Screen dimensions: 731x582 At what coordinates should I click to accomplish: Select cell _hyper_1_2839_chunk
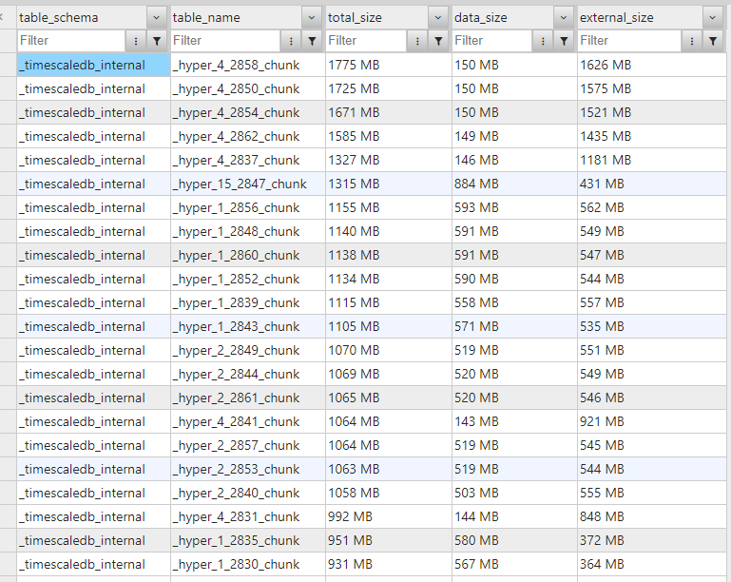coord(248,302)
